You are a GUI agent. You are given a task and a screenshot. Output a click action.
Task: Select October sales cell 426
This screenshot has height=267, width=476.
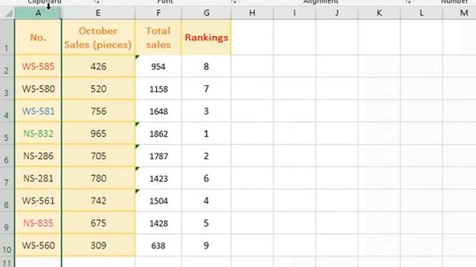click(x=98, y=66)
